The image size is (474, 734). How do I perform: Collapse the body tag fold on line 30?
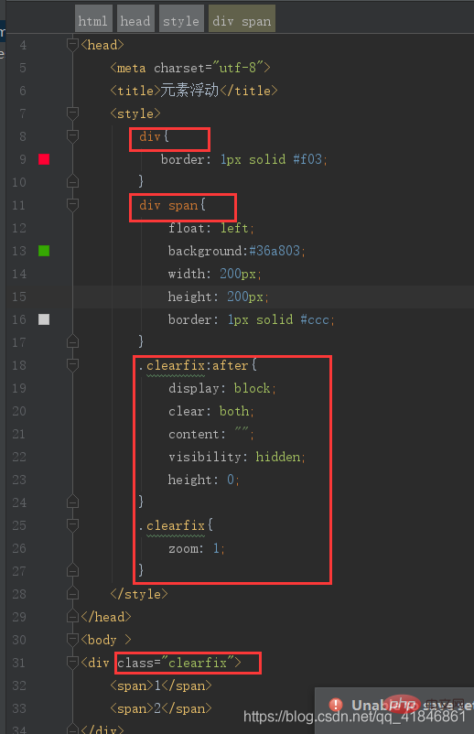tap(72, 639)
